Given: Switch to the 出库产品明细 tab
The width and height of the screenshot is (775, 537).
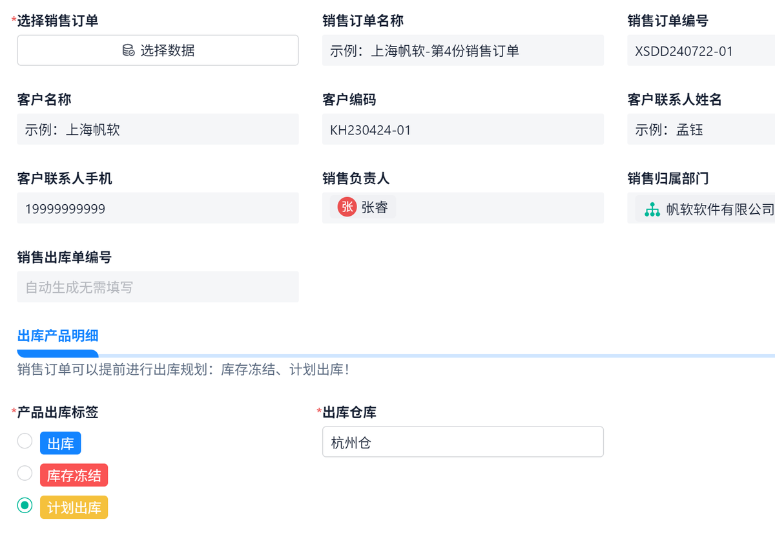Looking at the screenshot, I should click(x=57, y=335).
